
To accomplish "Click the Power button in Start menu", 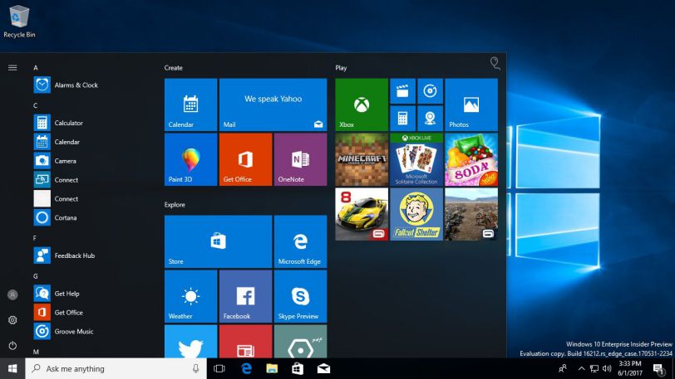I will click(12, 346).
